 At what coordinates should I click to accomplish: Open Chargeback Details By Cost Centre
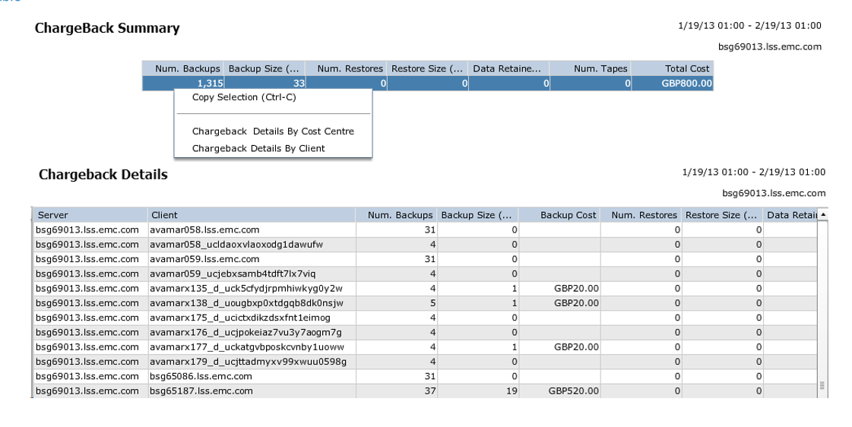[273, 131]
